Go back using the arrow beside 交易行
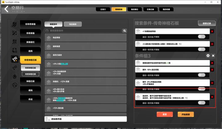This screenshot has width=222, height=129. coord(6,9)
